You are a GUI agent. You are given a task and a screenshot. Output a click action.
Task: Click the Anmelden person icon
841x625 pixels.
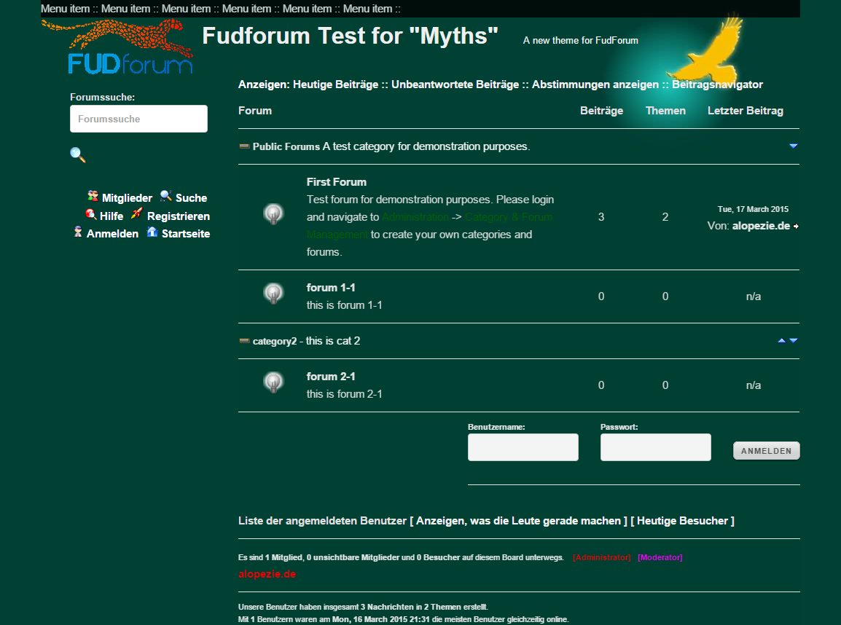(78, 232)
